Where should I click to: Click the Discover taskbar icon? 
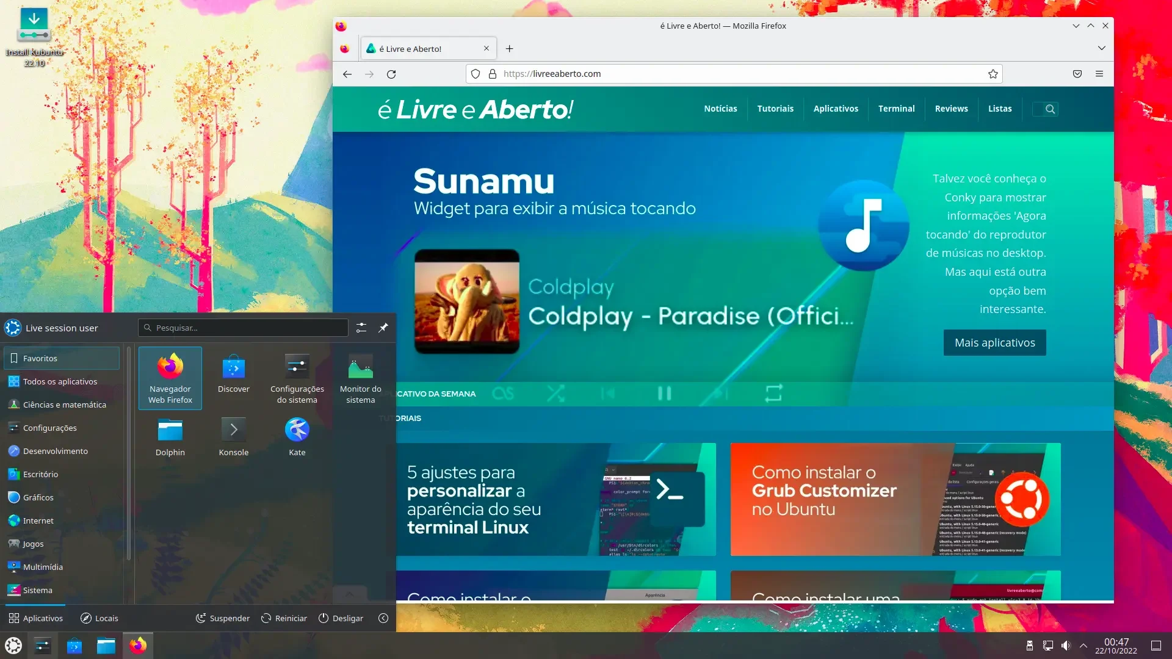(x=74, y=645)
